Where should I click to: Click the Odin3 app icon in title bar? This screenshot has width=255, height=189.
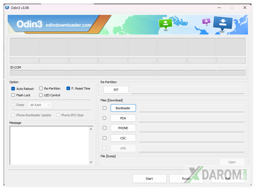pyautogui.click(x=7, y=8)
